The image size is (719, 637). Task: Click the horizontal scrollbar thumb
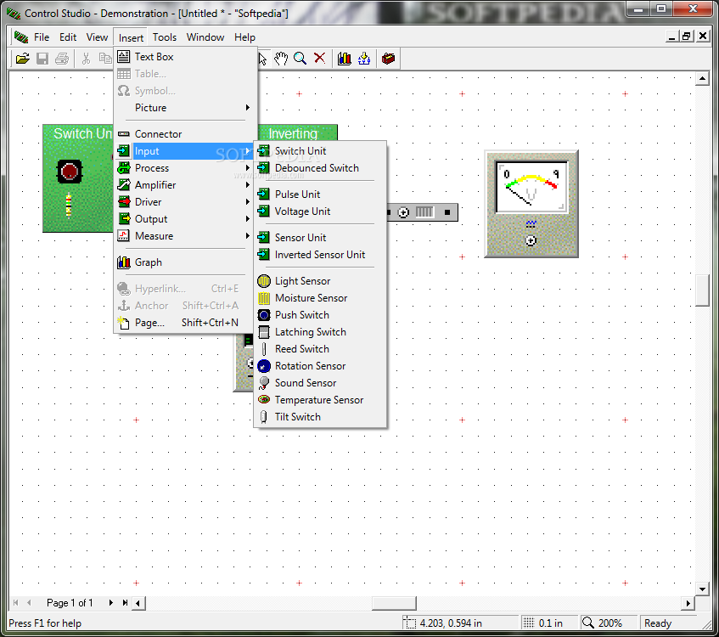[x=394, y=603]
